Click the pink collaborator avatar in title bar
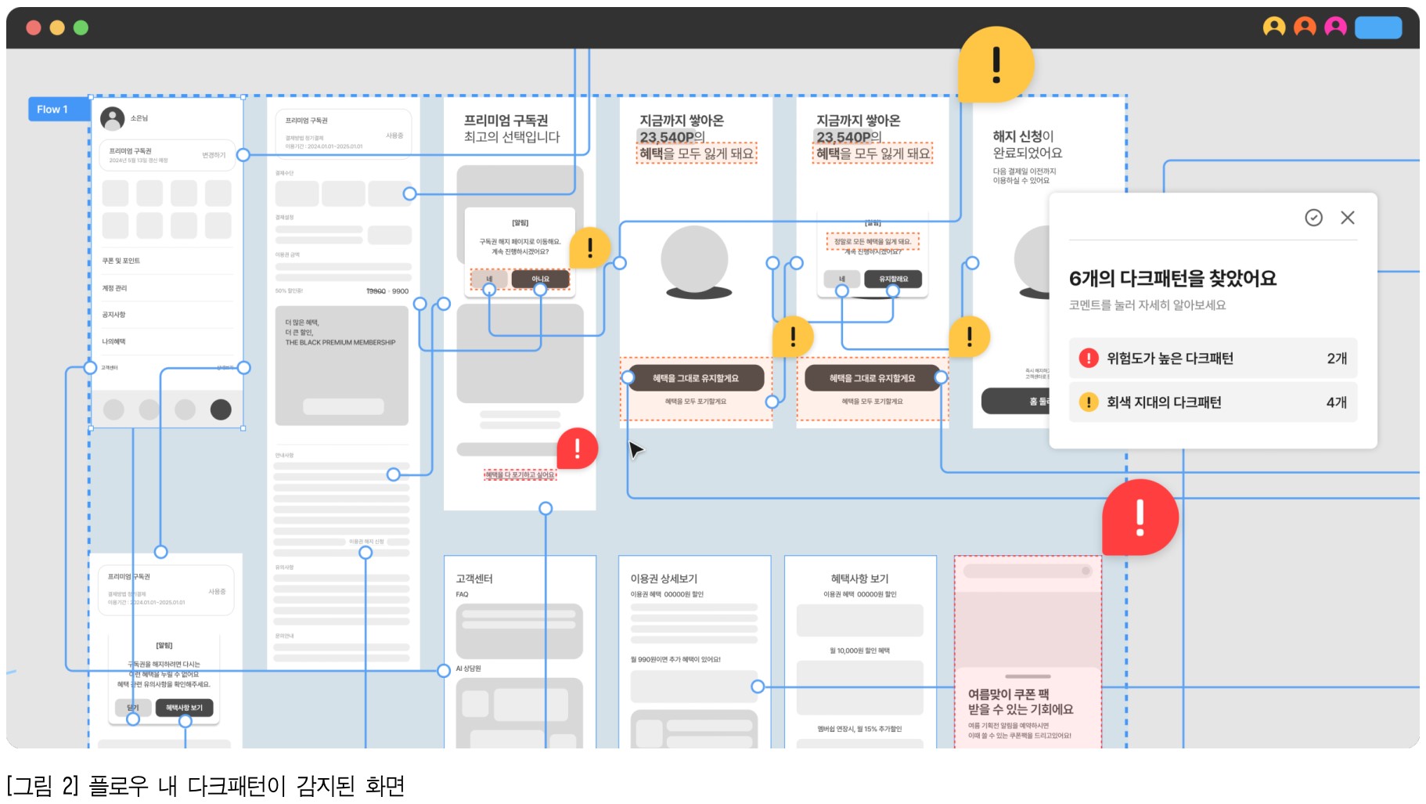This screenshot has height=804, width=1426. pyautogui.click(x=1335, y=27)
